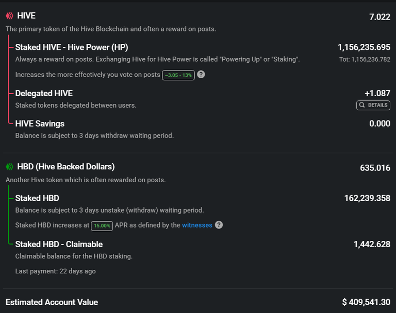Click the green HBD logo icon

pyautogui.click(x=10, y=167)
